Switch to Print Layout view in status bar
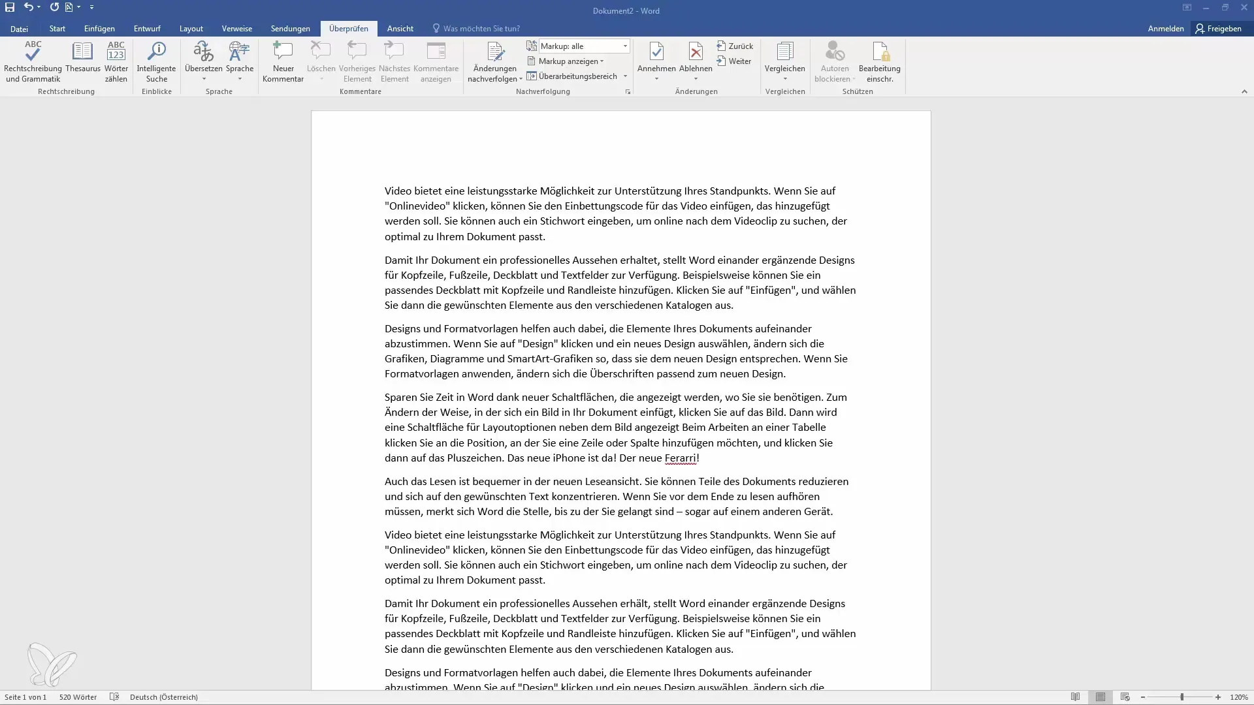The height and width of the screenshot is (705, 1254). [1101, 697]
